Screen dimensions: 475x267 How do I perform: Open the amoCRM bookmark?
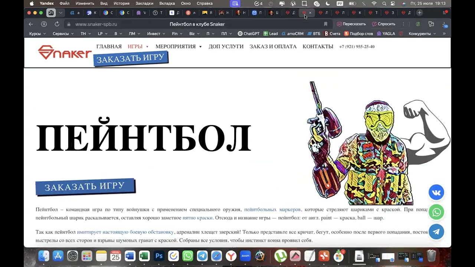tap(292, 34)
